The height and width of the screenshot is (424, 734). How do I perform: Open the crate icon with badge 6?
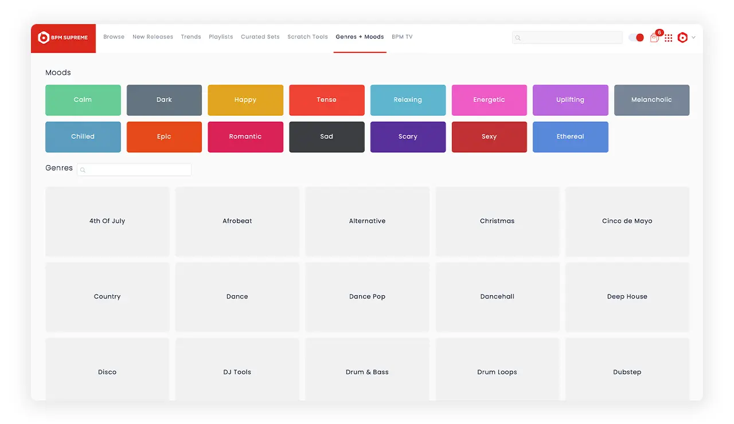point(654,38)
